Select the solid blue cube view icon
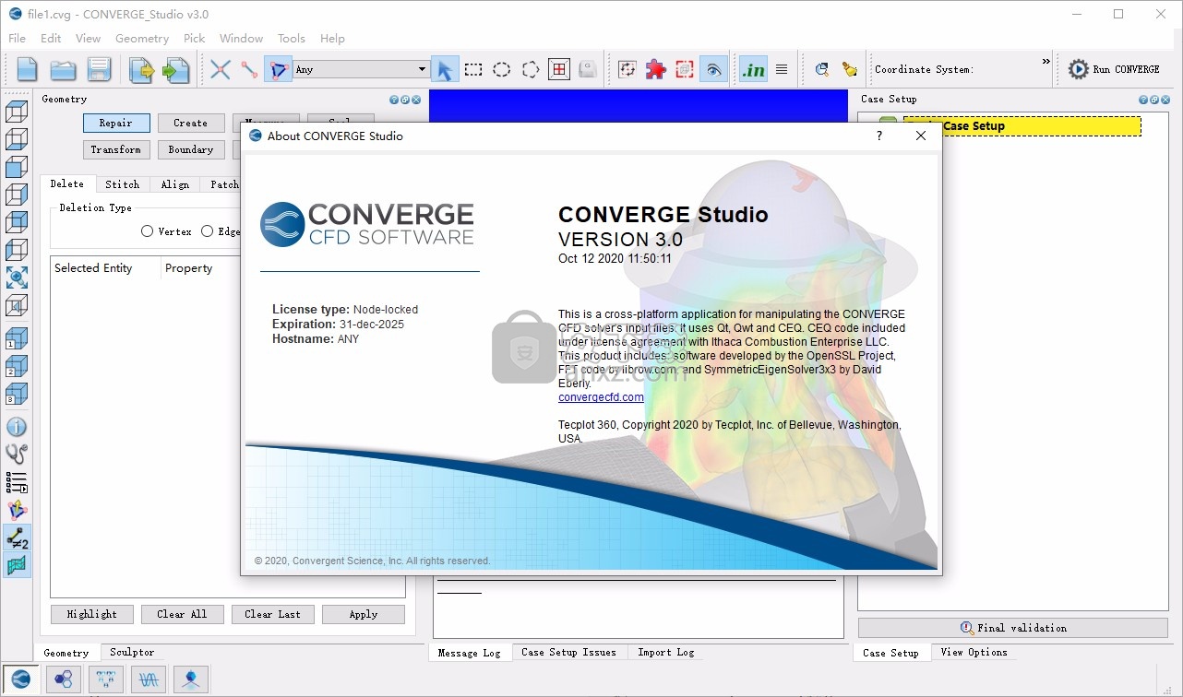Screen dimensions: 1183x697 (17, 168)
